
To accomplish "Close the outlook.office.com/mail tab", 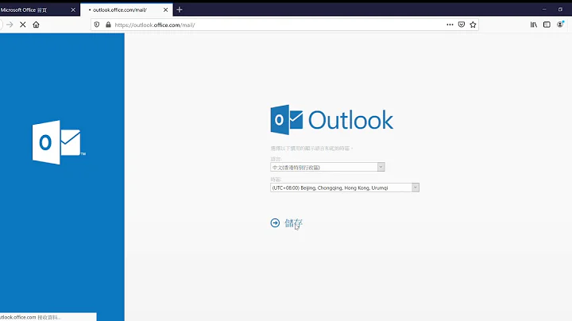I will click(165, 10).
